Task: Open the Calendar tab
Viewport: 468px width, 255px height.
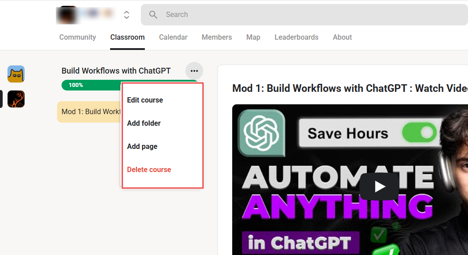Action: pos(173,37)
